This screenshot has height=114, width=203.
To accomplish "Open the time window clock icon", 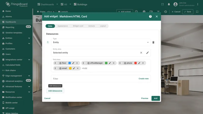I will coord(137,12).
